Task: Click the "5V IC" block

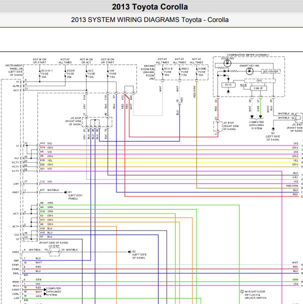Action: tap(228, 85)
